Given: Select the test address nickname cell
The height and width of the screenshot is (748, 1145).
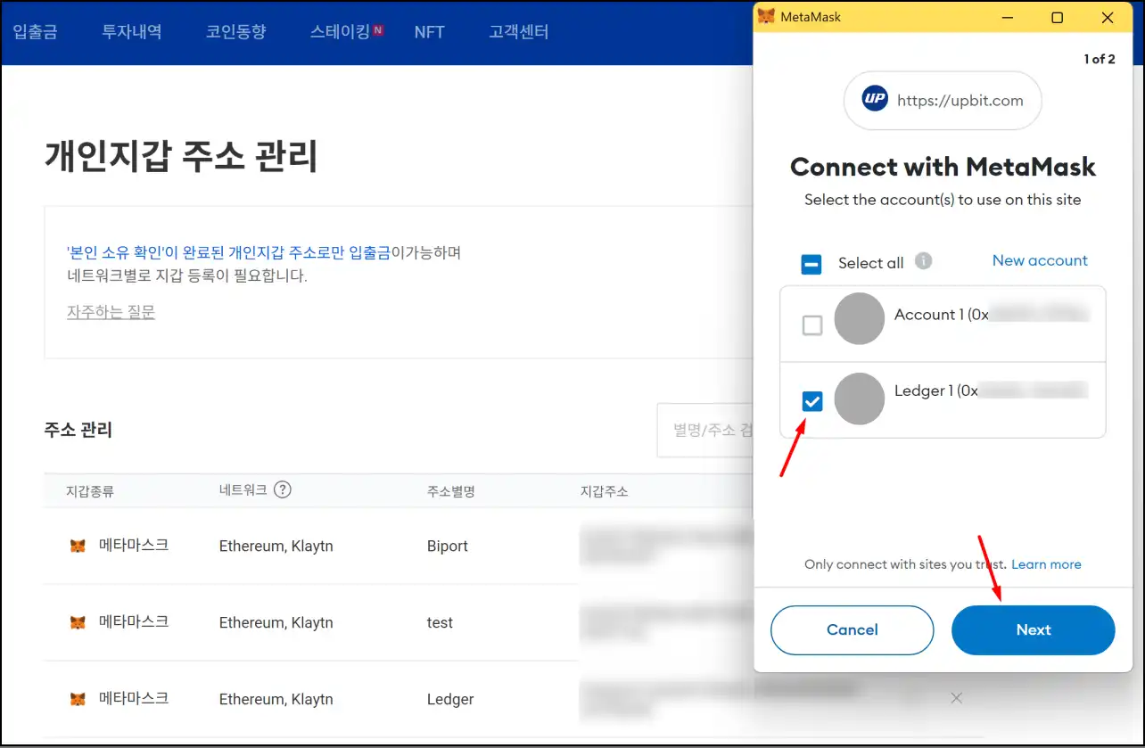Looking at the screenshot, I should pyautogui.click(x=440, y=622).
